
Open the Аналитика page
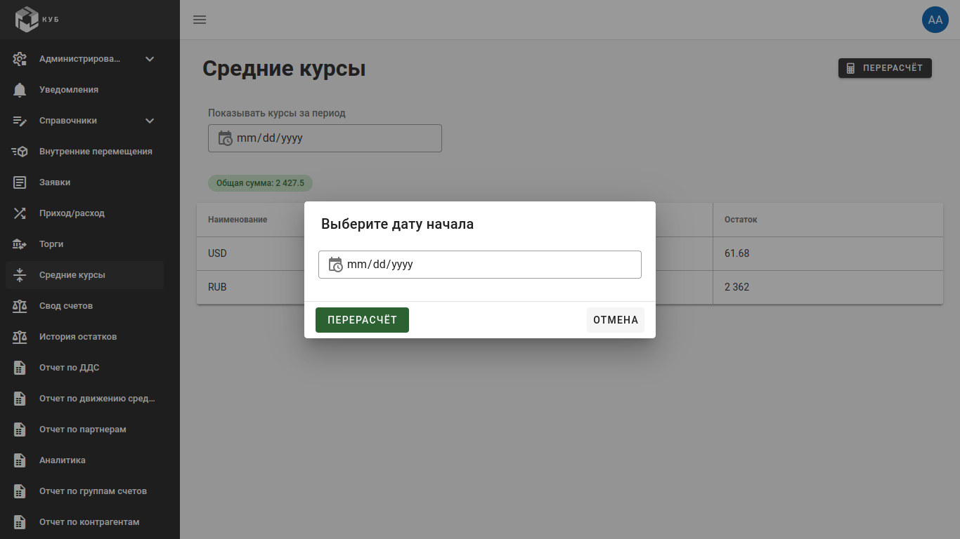tap(84, 460)
